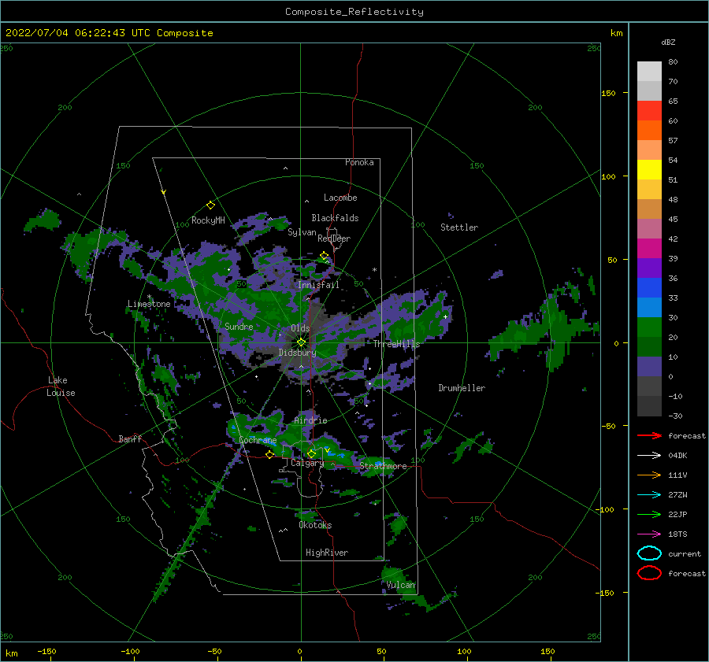Screen dimensions: 709x662
Task: Click the red forecast ellipse in legend
Action: 649,573
